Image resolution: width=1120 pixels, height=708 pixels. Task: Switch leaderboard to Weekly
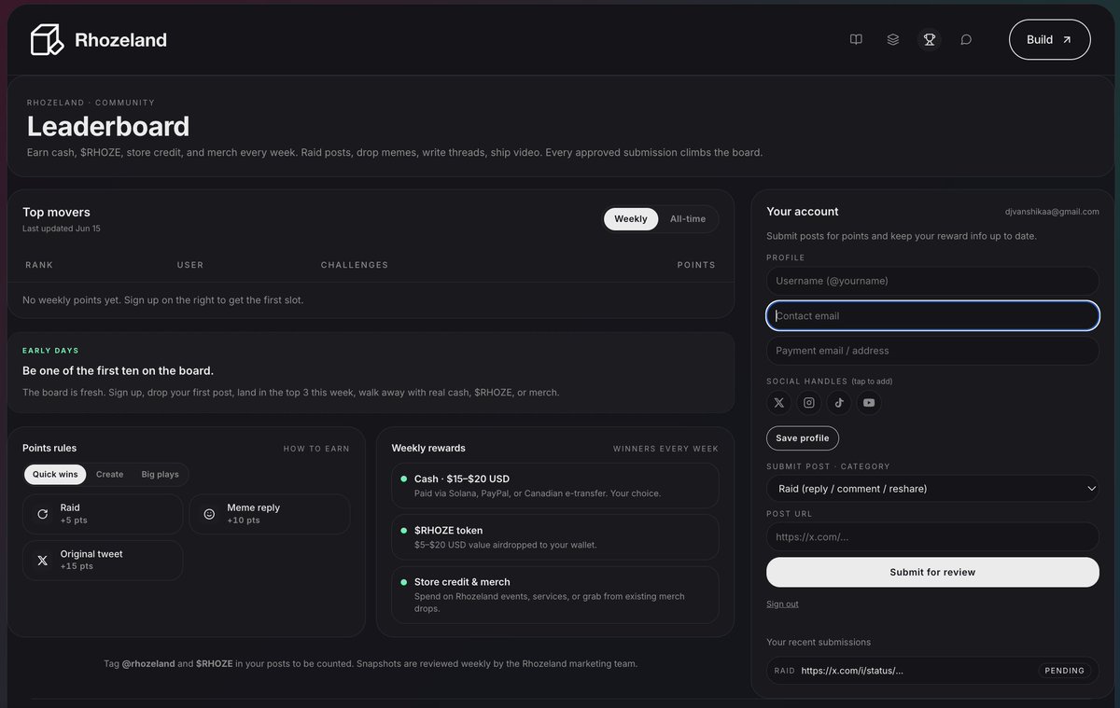coord(631,219)
